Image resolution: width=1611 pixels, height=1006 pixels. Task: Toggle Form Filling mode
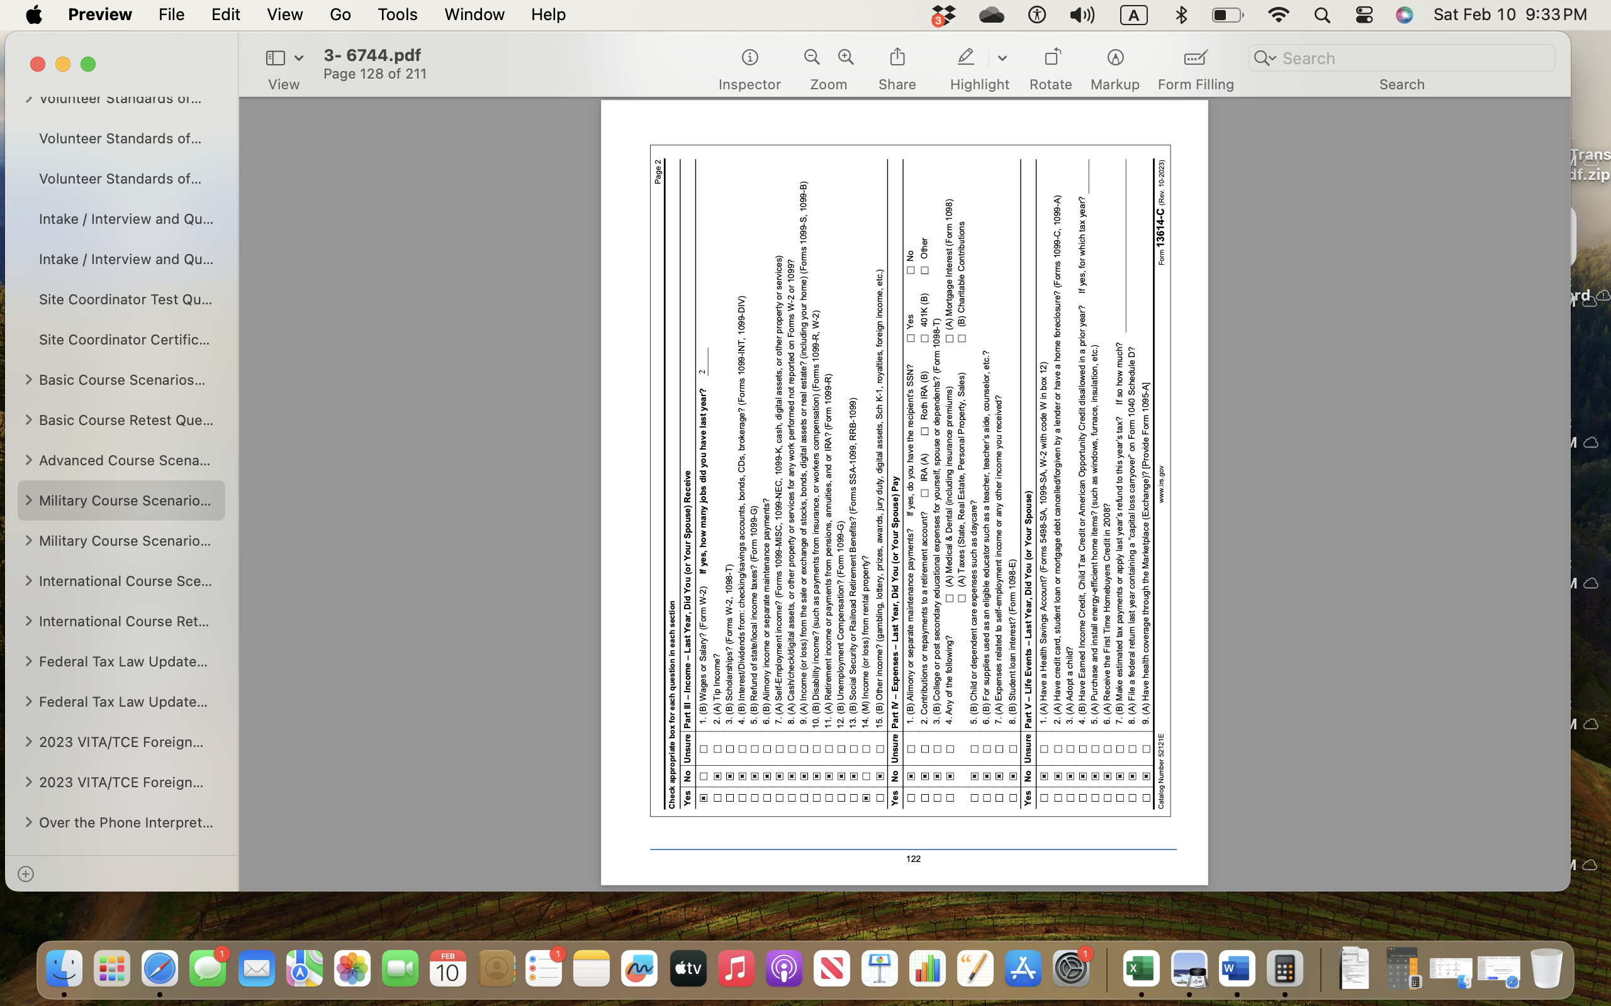point(1193,64)
